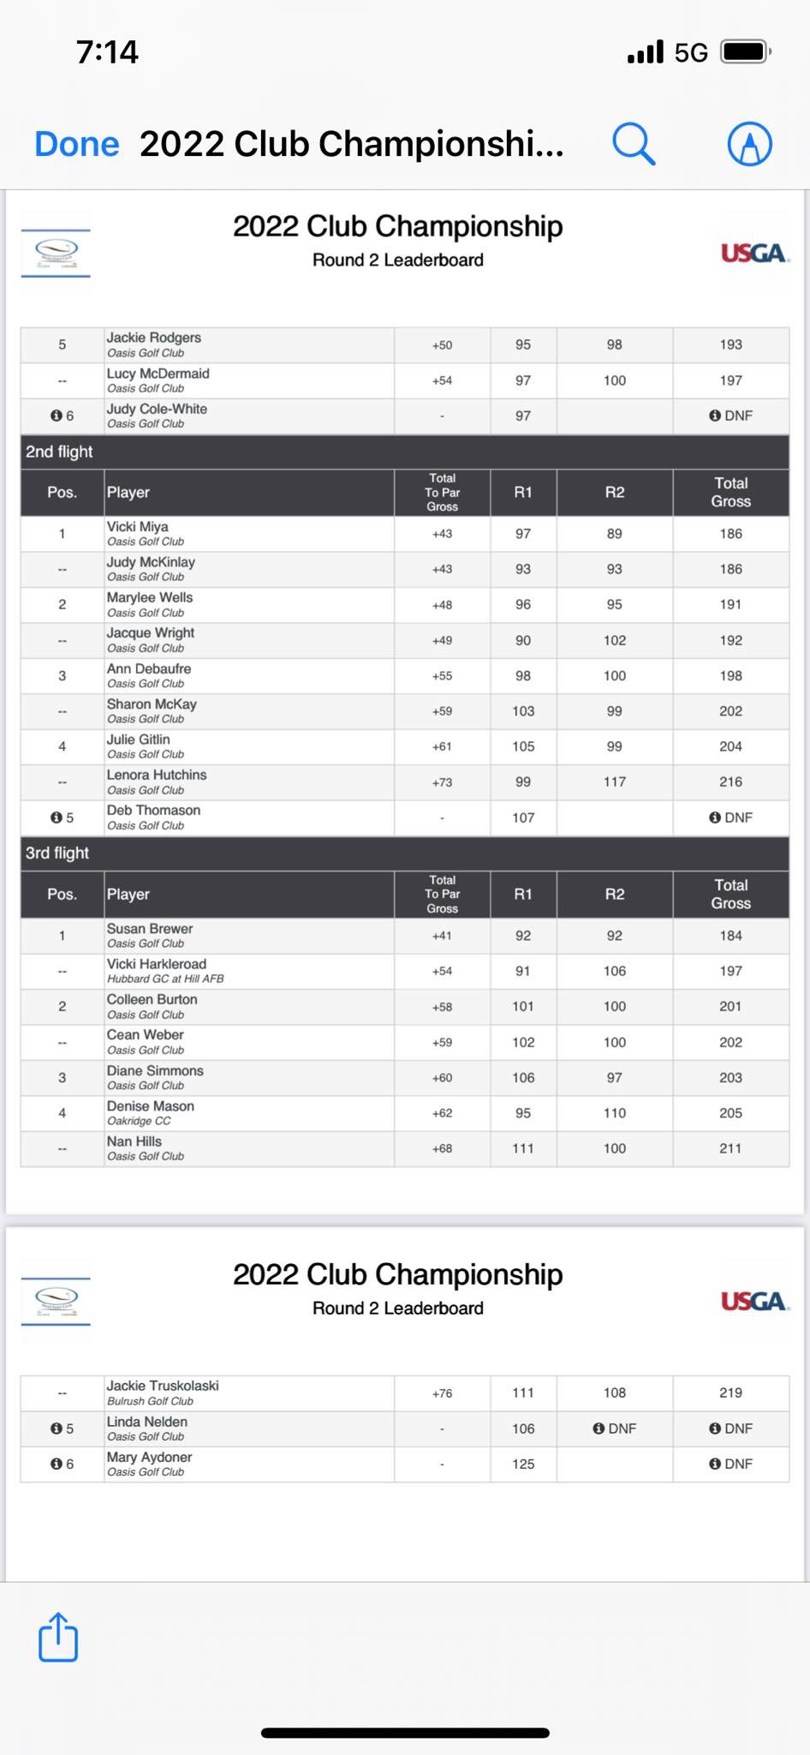This screenshot has height=1755, width=810.
Task: Click the info icon beside Mary Aydoner's position
Action: tap(57, 1464)
